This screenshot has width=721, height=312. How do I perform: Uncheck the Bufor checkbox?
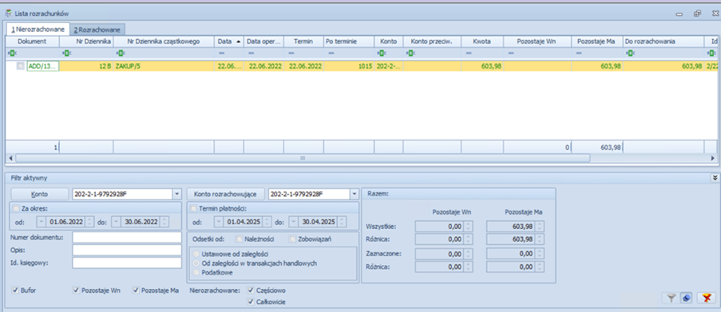[x=16, y=290]
